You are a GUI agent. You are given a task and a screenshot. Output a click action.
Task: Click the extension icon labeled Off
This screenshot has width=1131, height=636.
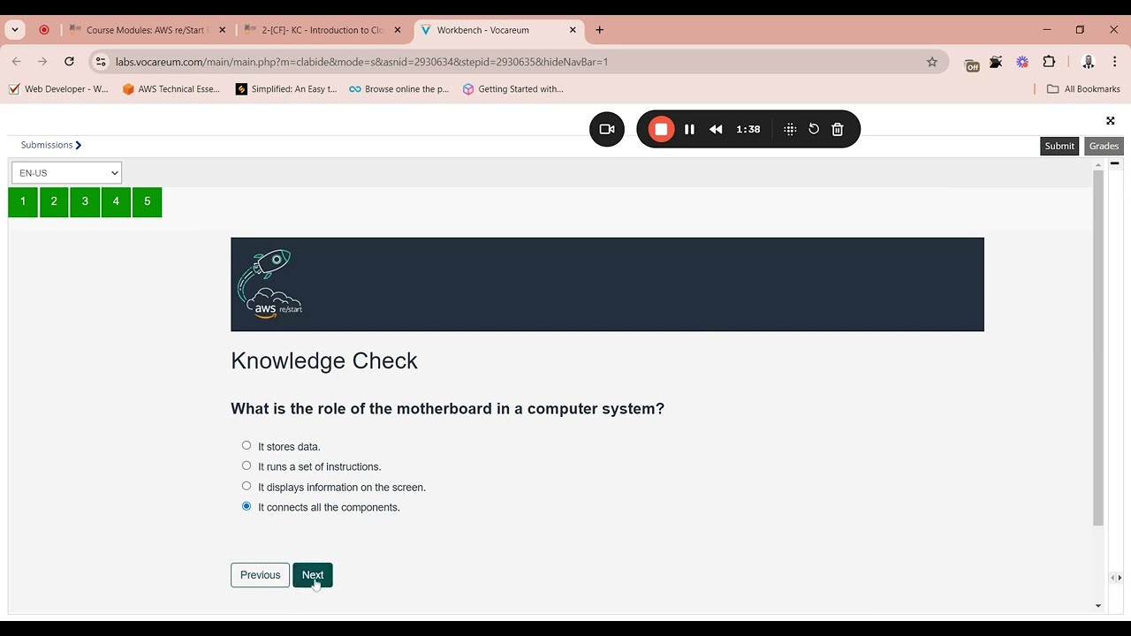point(972,64)
